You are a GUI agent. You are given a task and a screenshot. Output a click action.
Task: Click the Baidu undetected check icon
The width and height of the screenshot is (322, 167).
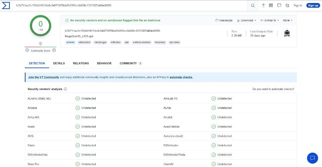[77, 145]
